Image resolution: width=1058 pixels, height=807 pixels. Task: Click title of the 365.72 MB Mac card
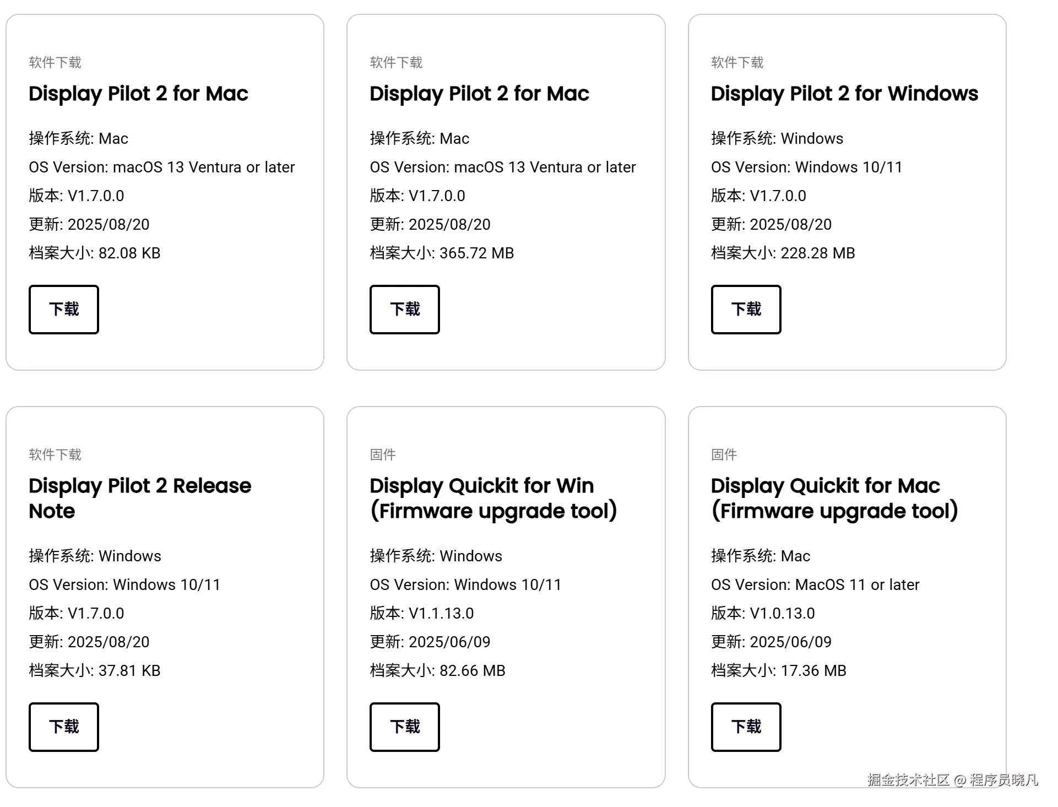pyautogui.click(x=479, y=94)
